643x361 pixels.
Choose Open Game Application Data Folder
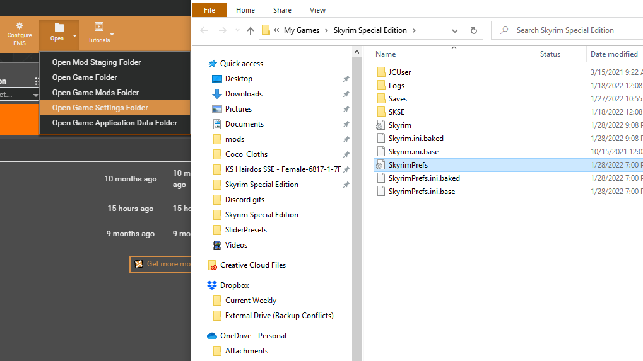point(115,123)
